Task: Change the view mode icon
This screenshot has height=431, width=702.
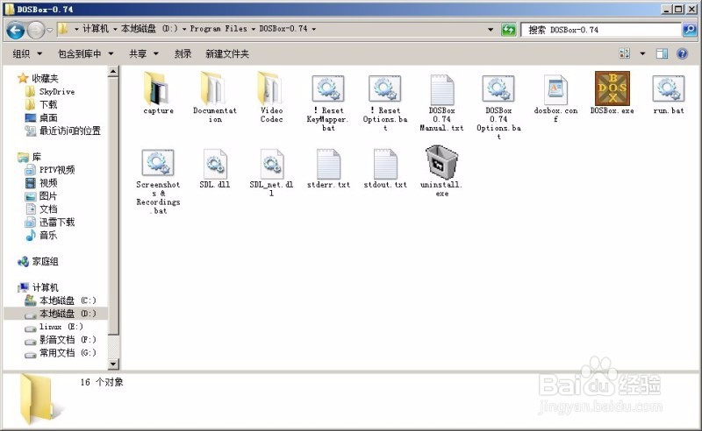Action: tap(625, 53)
